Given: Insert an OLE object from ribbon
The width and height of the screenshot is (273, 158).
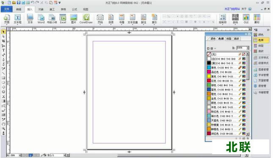Looking at the screenshot, I should click(246, 19).
